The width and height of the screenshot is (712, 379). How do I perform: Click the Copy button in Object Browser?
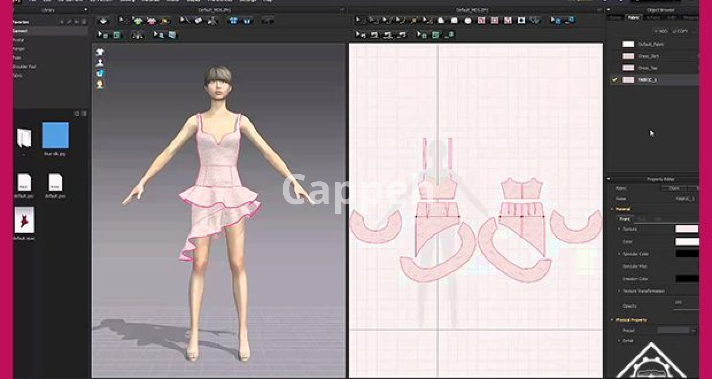pos(680,32)
